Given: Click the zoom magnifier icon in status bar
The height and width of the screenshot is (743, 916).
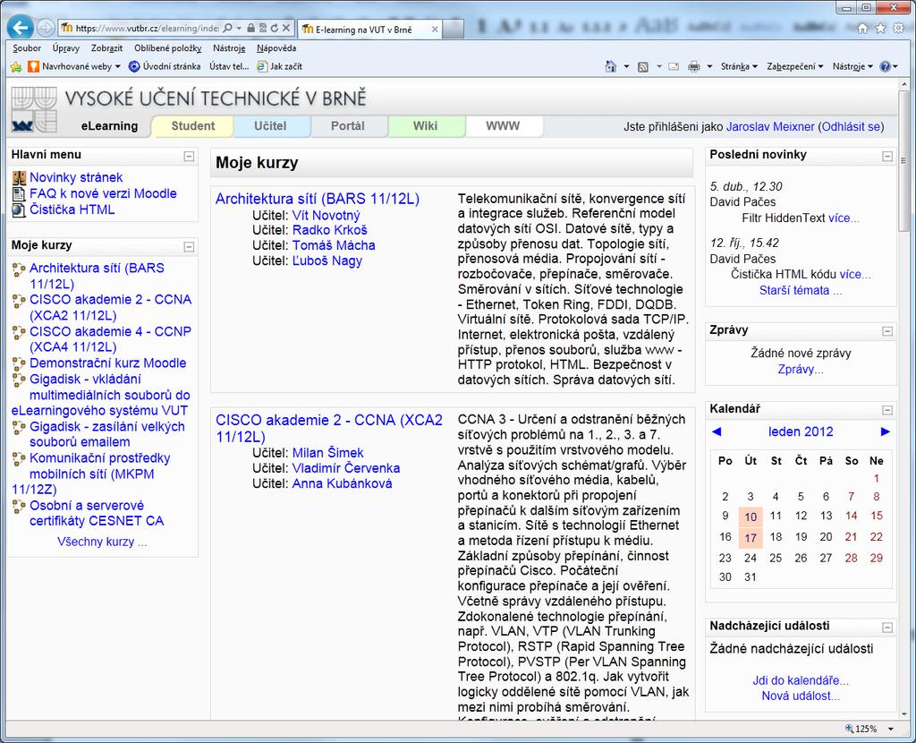Looking at the screenshot, I should point(850,729).
